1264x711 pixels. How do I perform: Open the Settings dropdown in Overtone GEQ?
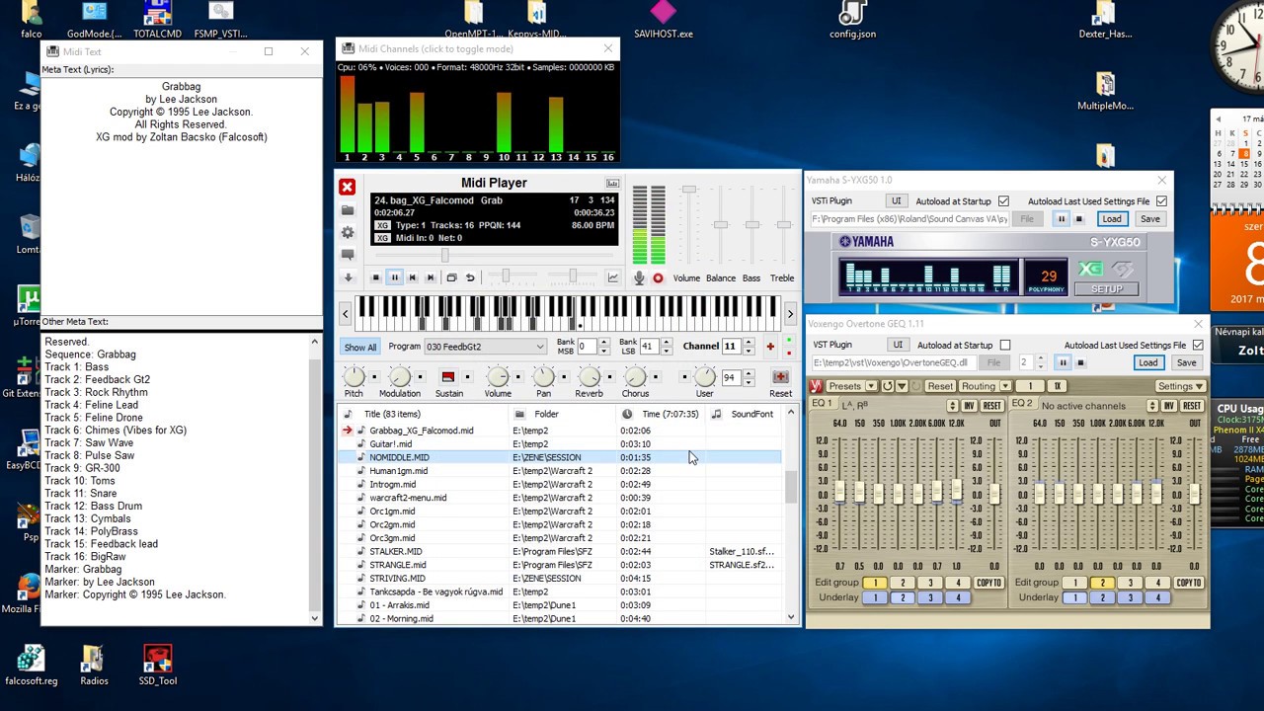click(1180, 386)
